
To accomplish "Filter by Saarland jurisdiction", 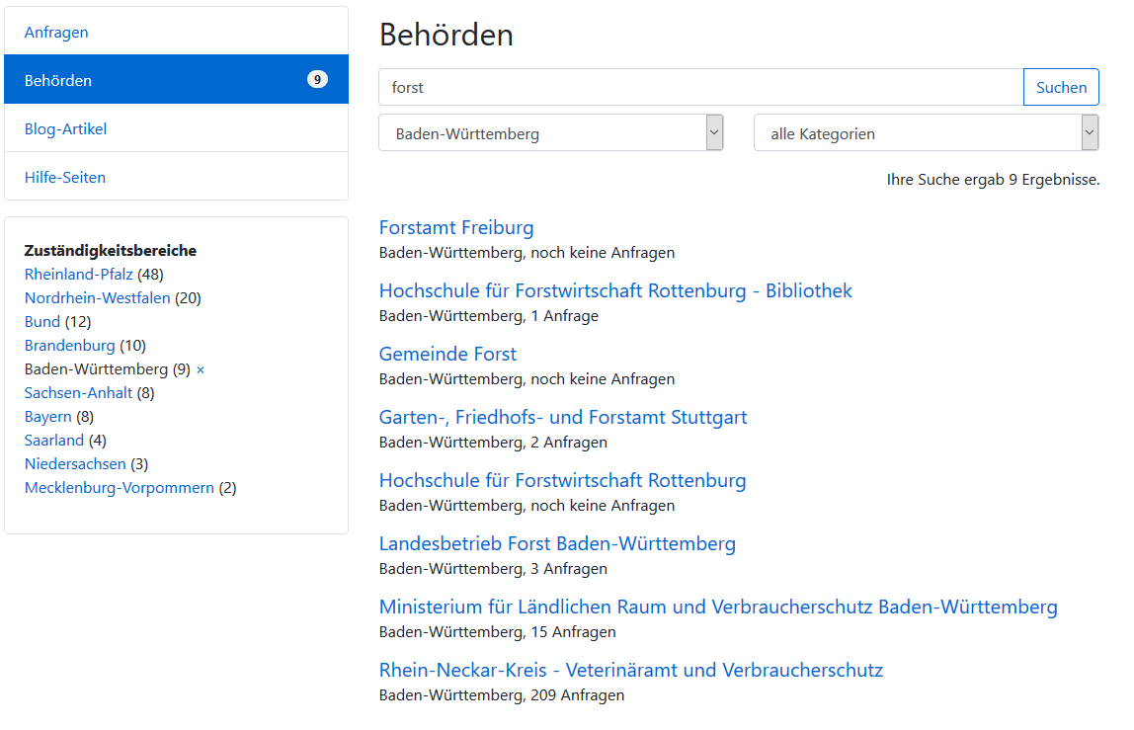I will 54,440.
